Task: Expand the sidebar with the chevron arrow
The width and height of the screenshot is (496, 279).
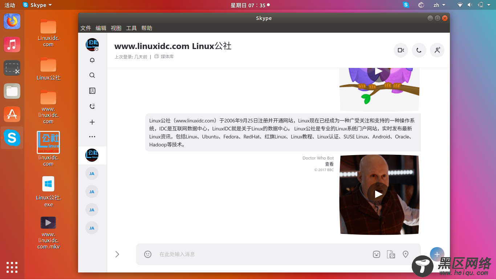Action: click(x=117, y=254)
